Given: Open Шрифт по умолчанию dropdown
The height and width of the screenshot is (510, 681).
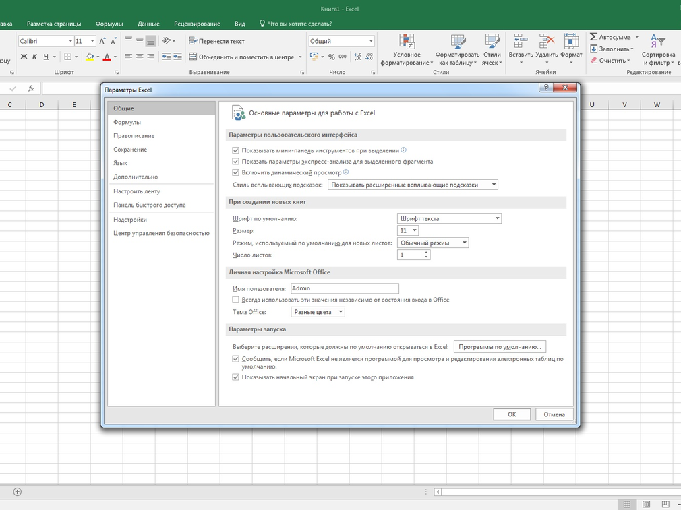Looking at the screenshot, I should [x=449, y=218].
